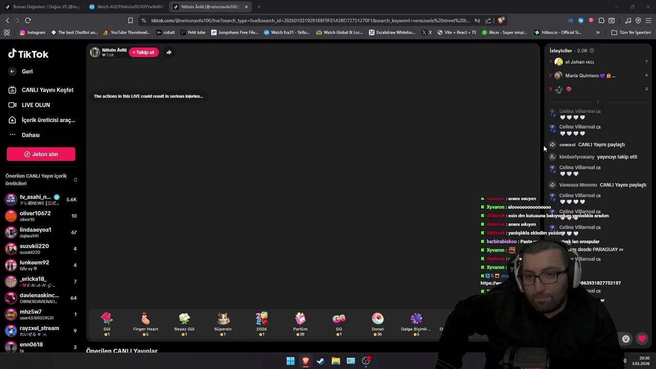Open File Explorer from the taskbar

point(336,361)
